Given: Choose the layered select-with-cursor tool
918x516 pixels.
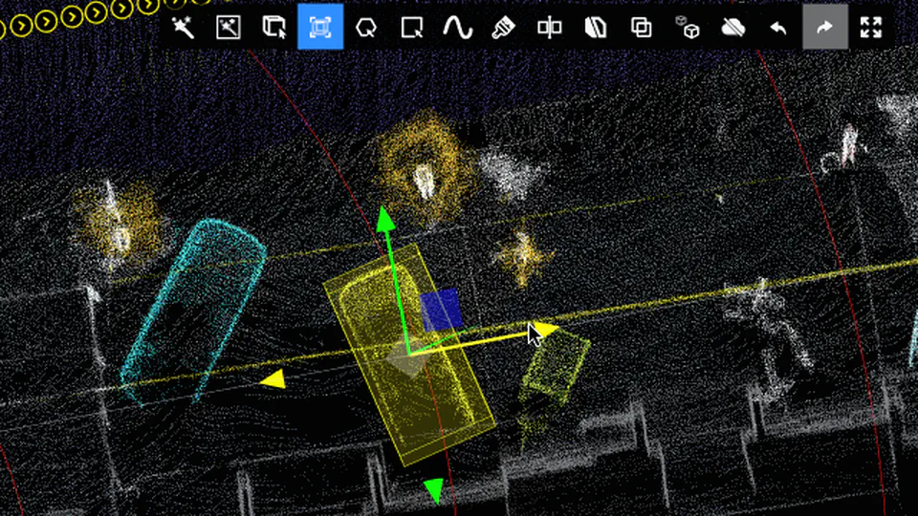Looking at the screenshot, I should 274,27.
